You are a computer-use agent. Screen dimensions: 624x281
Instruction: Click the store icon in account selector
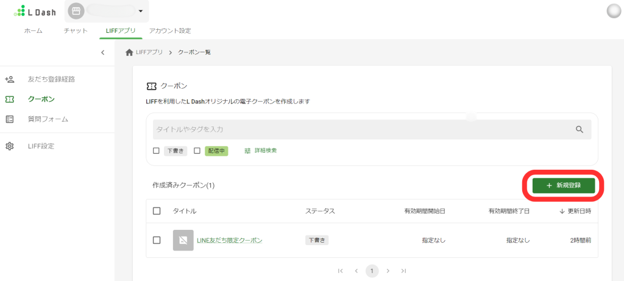[x=76, y=11]
